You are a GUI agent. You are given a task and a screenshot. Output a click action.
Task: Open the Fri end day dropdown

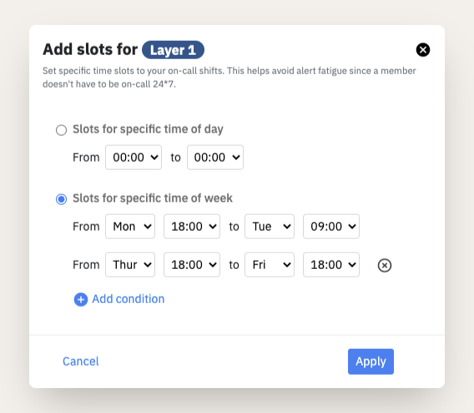(270, 265)
